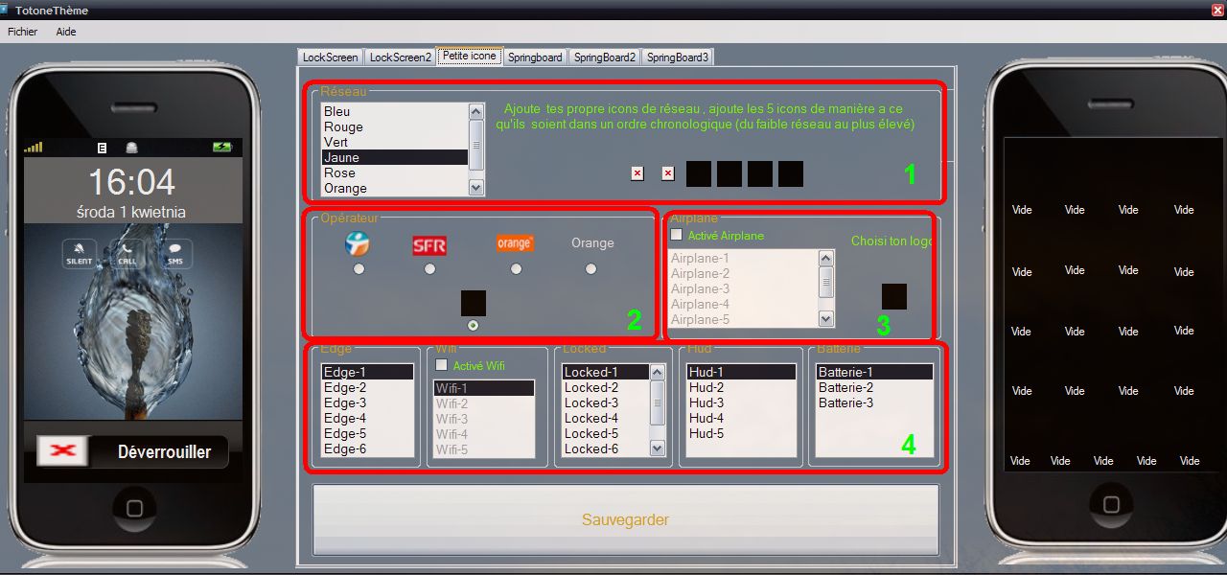Select Edge-4 in the Edge list
The height and width of the screenshot is (575, 1227).
pos(367,418)
